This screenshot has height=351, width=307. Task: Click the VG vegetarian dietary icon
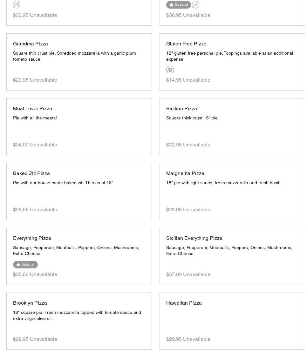pyautogui.click(x=17, y=5)
